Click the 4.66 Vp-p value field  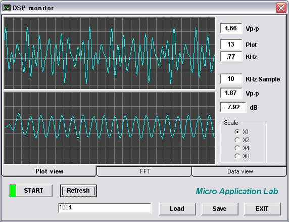[x=231, y=28]
